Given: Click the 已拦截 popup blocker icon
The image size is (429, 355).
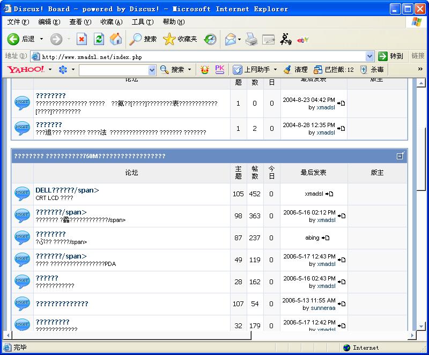Looking at the screenshot, I should (317, 70).
